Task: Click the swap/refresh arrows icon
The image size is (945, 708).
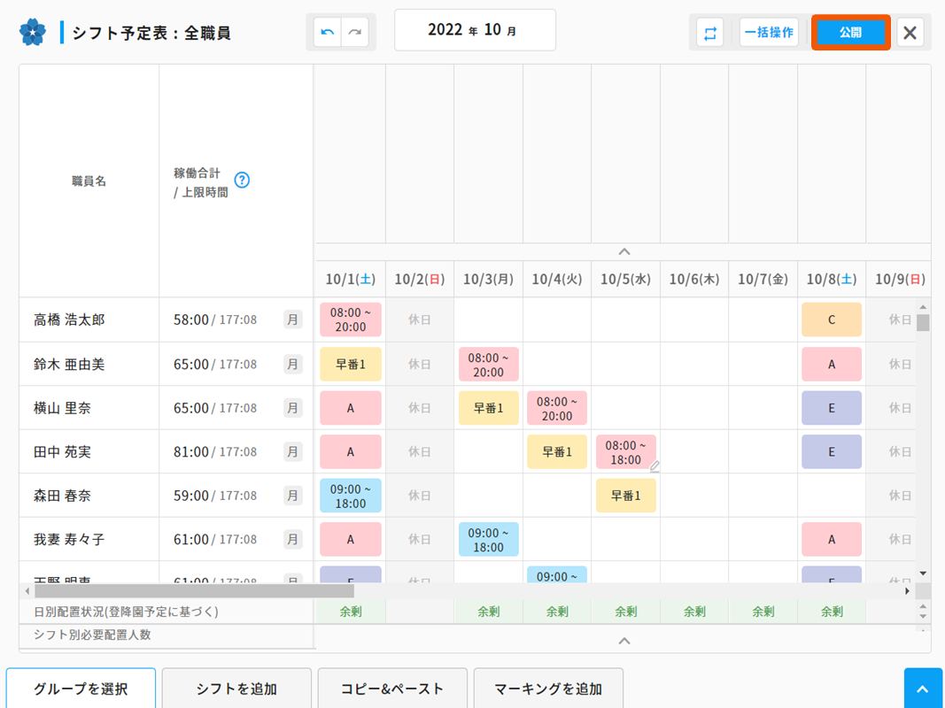Action: [x=709, y=33]
